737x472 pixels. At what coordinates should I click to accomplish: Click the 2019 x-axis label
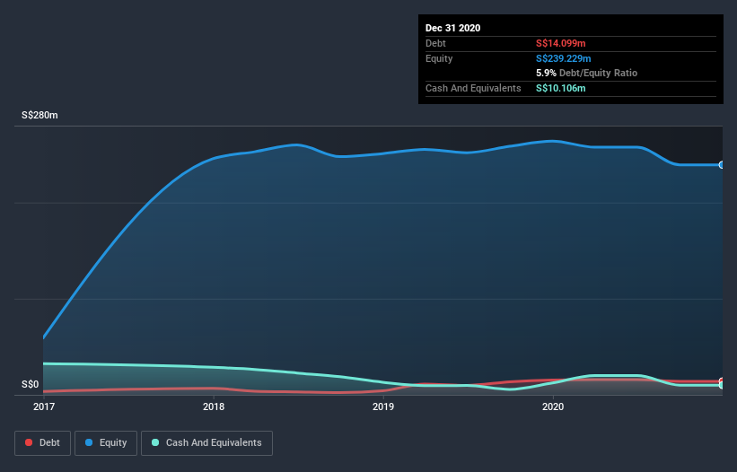tap(383, 406)
